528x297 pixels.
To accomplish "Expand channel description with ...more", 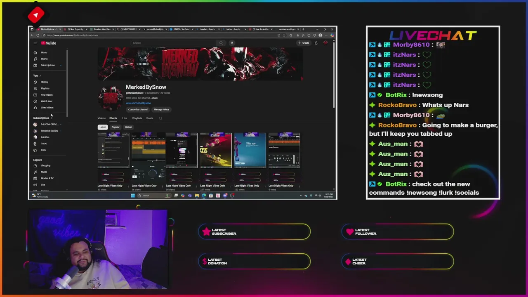I will (155, 98).
